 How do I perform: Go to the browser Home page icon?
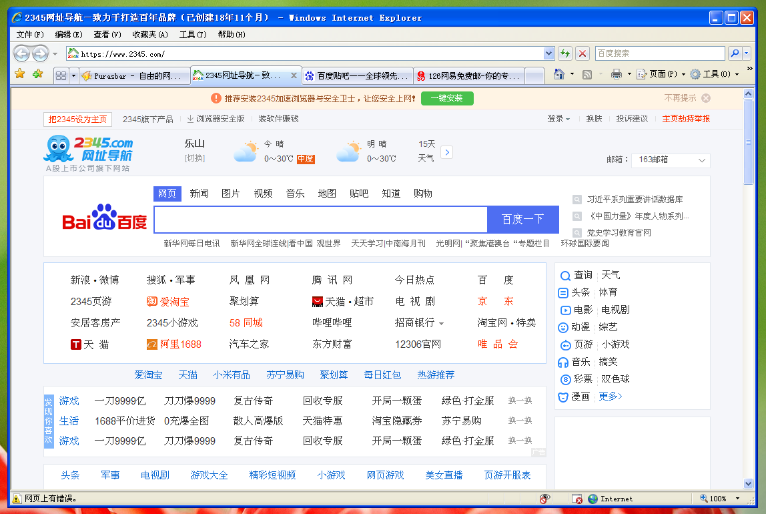[x=559, y=74]
